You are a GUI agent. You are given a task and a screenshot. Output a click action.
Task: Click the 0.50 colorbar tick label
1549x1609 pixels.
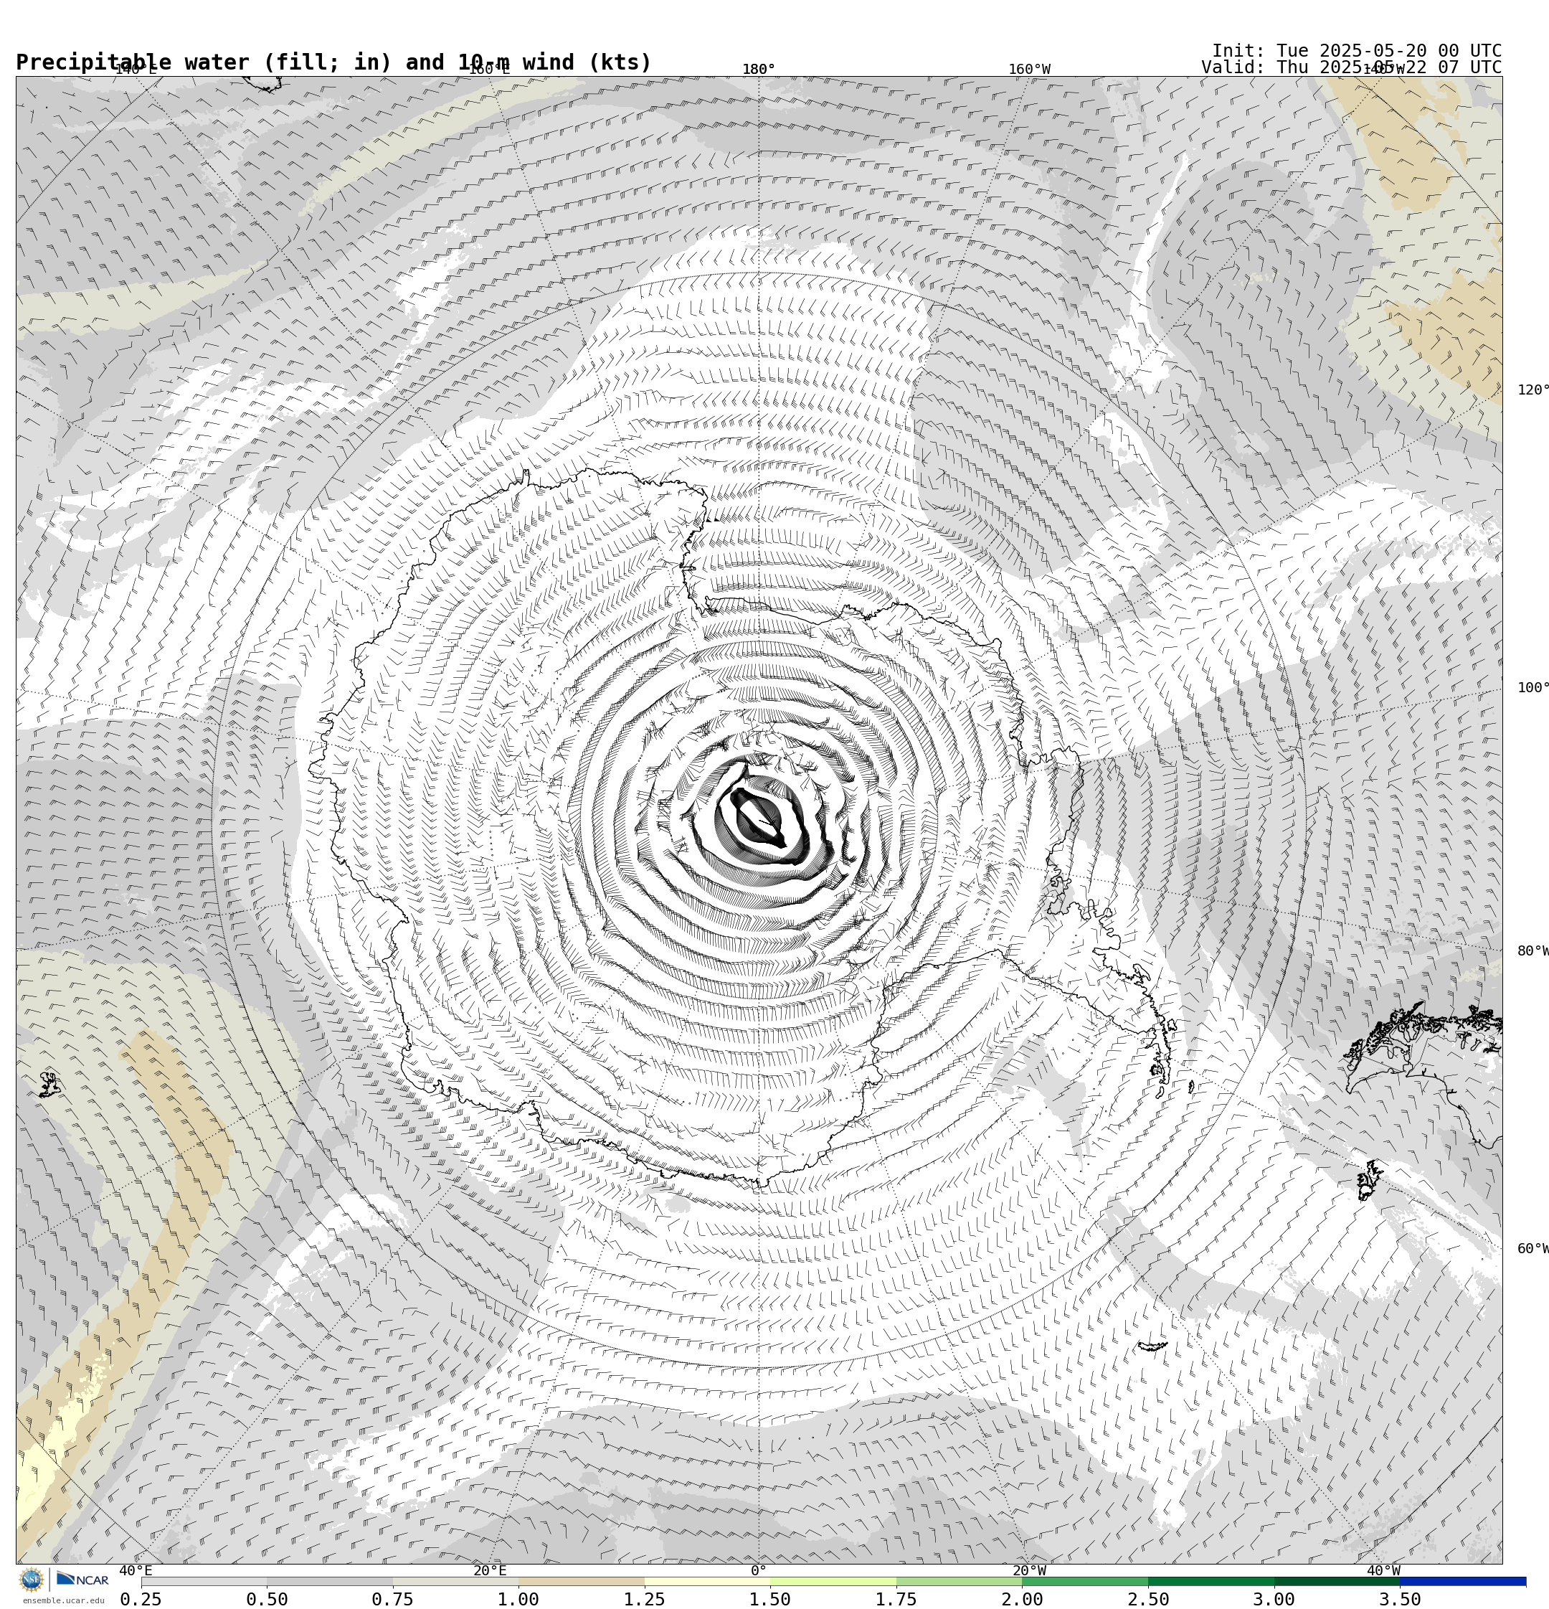(267, 1599)
